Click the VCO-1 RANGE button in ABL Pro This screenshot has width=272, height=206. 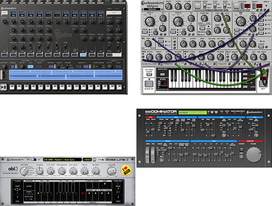point(145,32)
